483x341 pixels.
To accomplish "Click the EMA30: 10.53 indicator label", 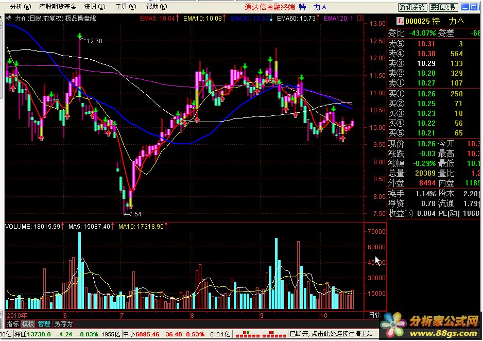I will [x=251, y=19].
